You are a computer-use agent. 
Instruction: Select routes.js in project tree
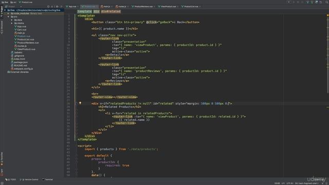[x=21, y=46]
